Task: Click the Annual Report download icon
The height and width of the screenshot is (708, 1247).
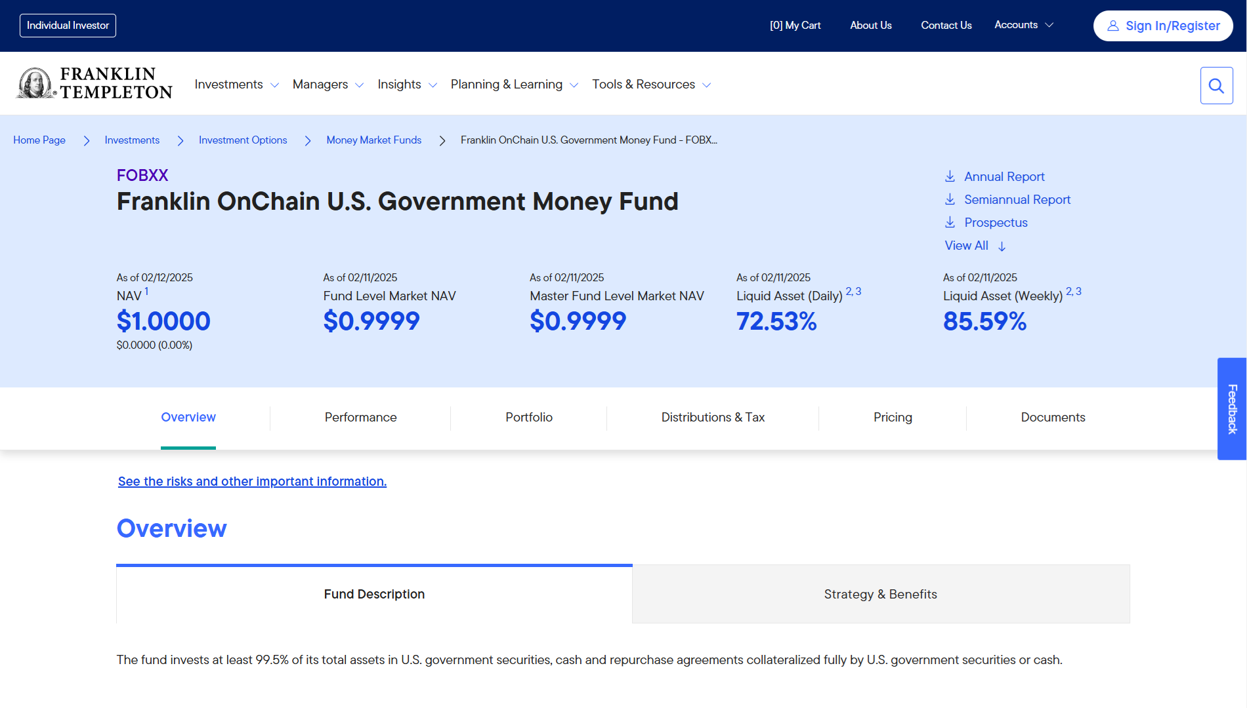Action: point(950,176)
